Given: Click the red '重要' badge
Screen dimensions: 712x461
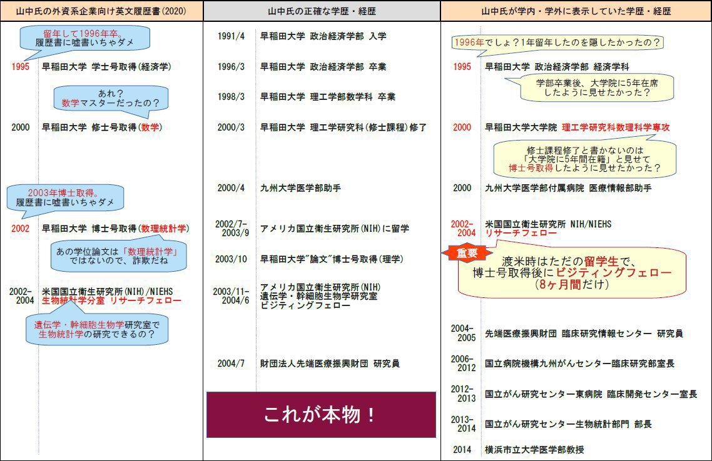Looking at the screenshot, I should [x=467, y=253].
